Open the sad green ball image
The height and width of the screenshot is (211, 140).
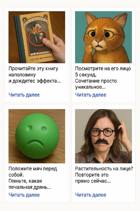(x=37, y=136)
